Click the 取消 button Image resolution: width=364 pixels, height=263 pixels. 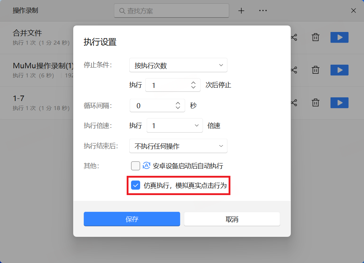coord(232,219)
